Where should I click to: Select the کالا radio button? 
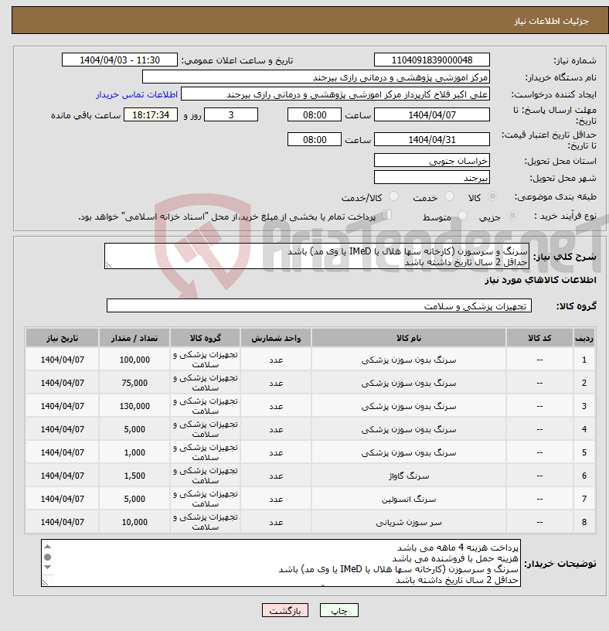(x=492, y=196)
